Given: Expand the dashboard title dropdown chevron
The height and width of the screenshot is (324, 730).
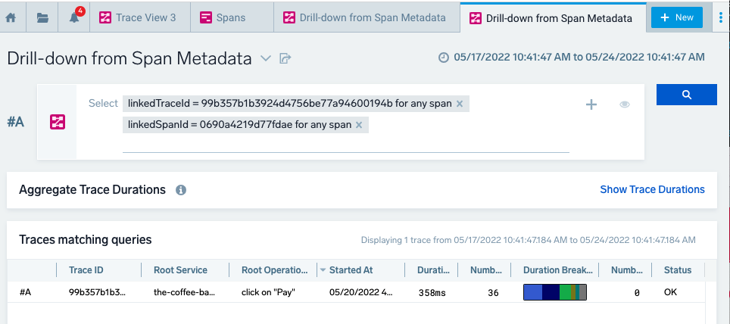Looking at the screenshot, I should [265, 58].
